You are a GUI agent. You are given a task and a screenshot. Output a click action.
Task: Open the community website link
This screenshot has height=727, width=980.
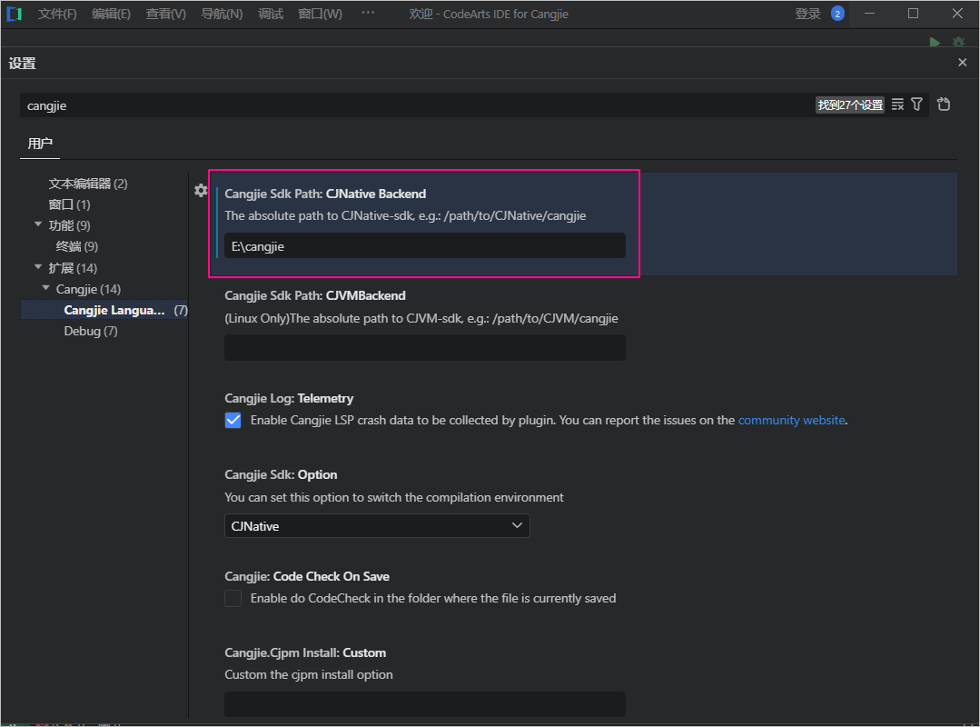[x=791, y=420]
